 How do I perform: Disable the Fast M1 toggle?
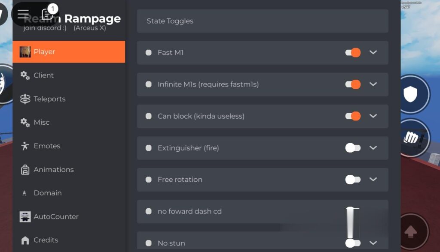(352, 52)
